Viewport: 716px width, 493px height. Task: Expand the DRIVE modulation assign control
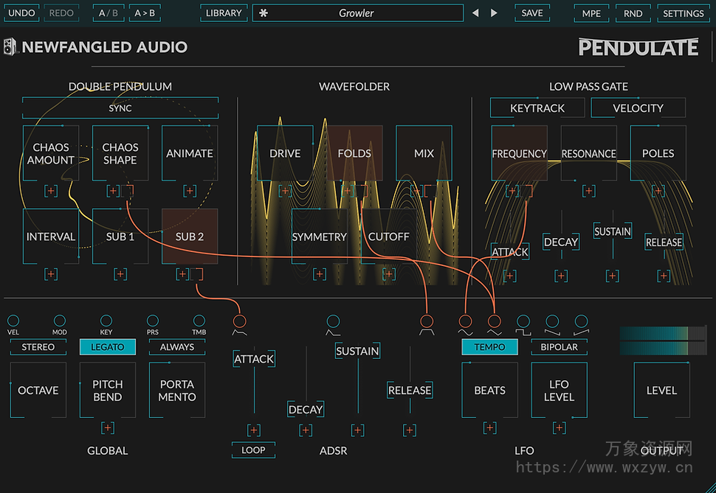284,191
